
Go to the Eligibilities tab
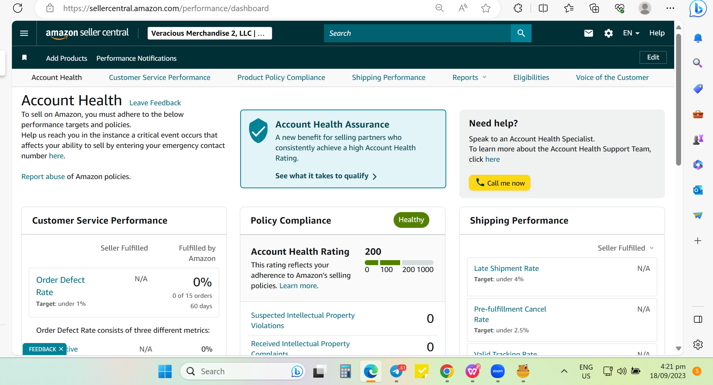(x=531, y=78)
